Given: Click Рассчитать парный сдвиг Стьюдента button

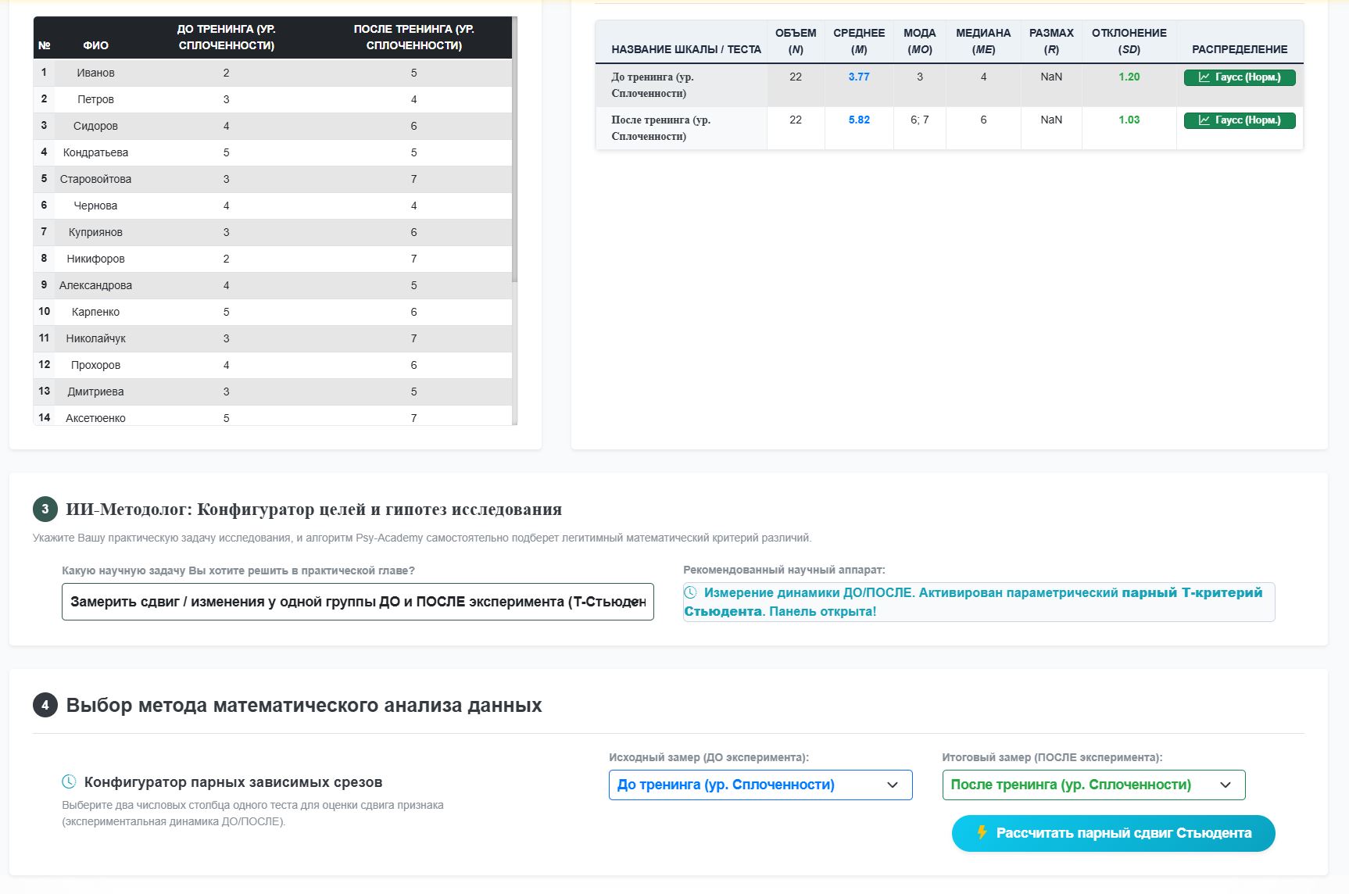Looking at the screenshot, I should pyautogui.click(x=1113, y=833).
